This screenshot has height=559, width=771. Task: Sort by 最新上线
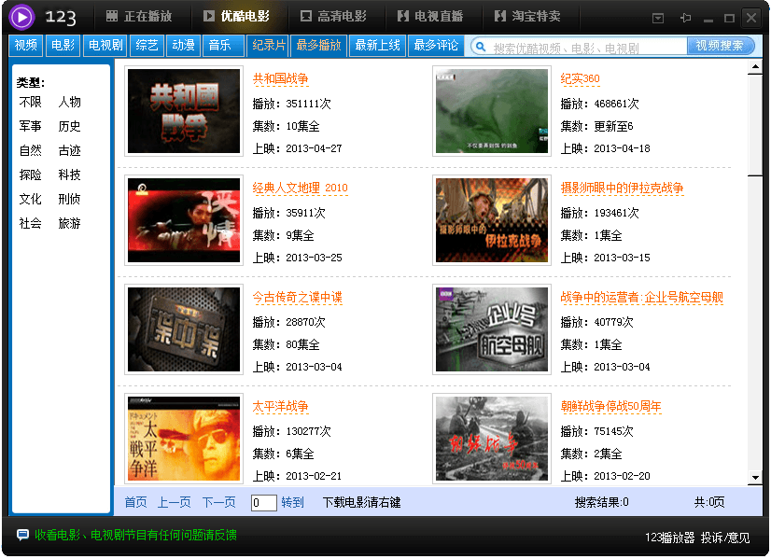pos(378,46)
